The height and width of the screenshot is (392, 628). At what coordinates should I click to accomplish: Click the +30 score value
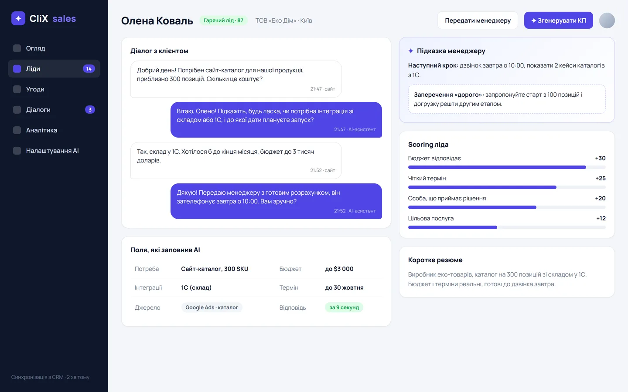600,158
